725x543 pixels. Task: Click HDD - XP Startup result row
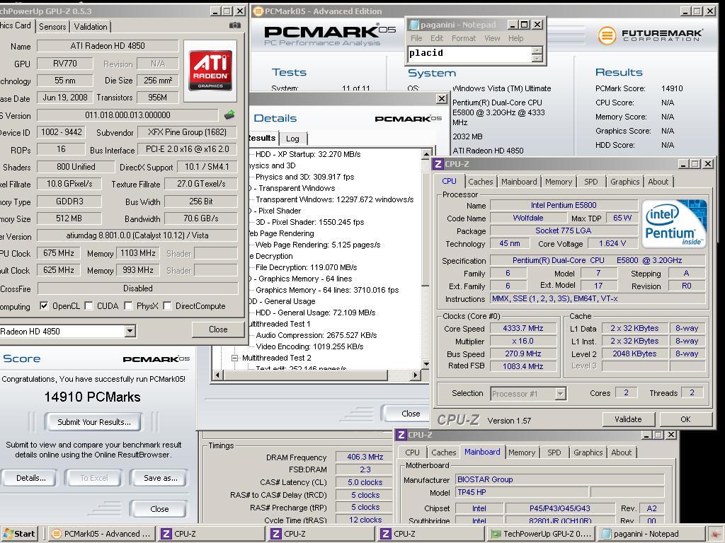308,154
